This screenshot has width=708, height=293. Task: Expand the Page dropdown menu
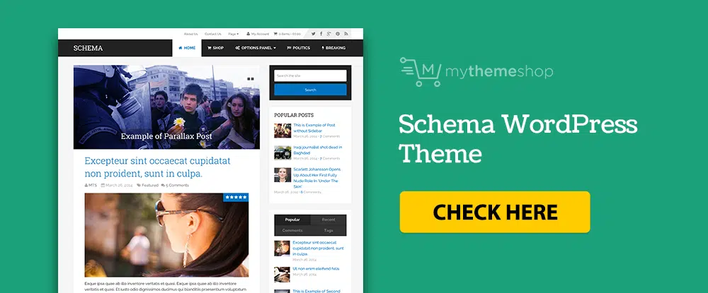coord(234,34)
